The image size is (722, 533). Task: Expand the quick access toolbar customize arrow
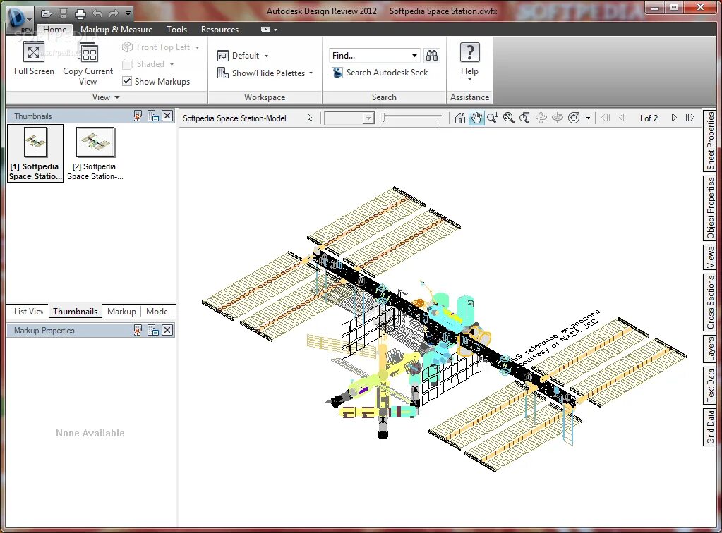tap(128, 13)
